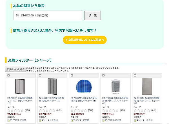This screenshot has width=169, height=124.
Task: Click 在庫あり stock status under FZ-AX80MF
Action: (x=74, y=117)
